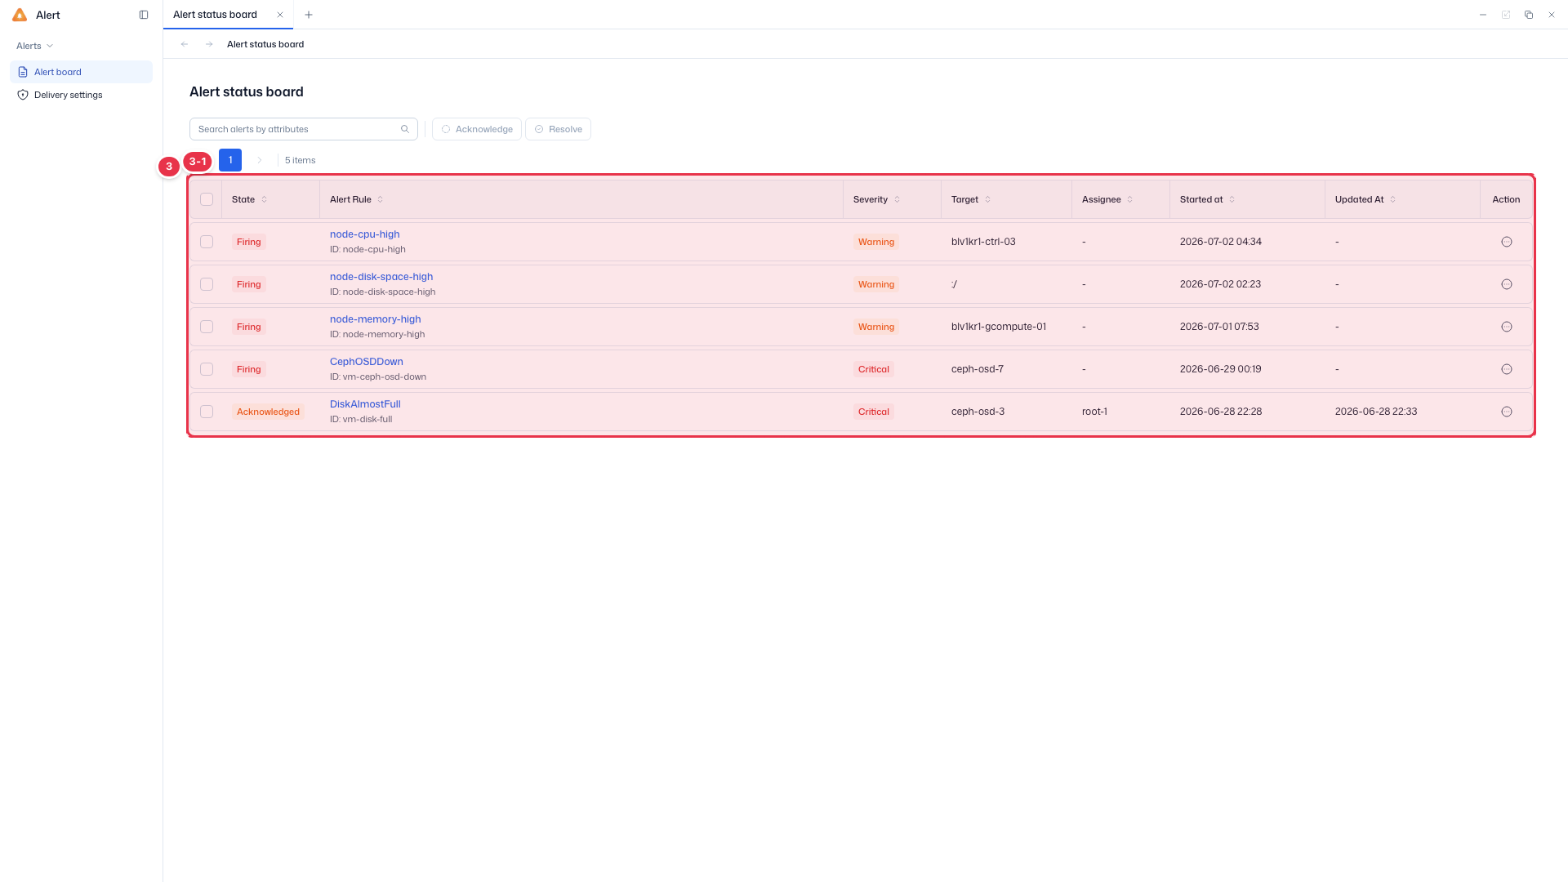
Task: Open the DiskAlmostFull alert rule link
Action: tap(365, 404)
